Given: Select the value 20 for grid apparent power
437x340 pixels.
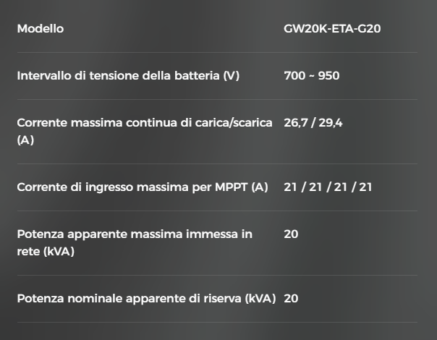Looking at the screenshot, I should [291, 235].
